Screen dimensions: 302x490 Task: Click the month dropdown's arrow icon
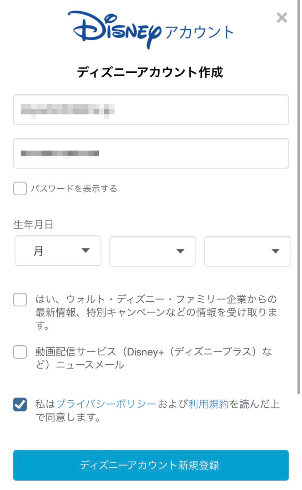coord(86,251)
